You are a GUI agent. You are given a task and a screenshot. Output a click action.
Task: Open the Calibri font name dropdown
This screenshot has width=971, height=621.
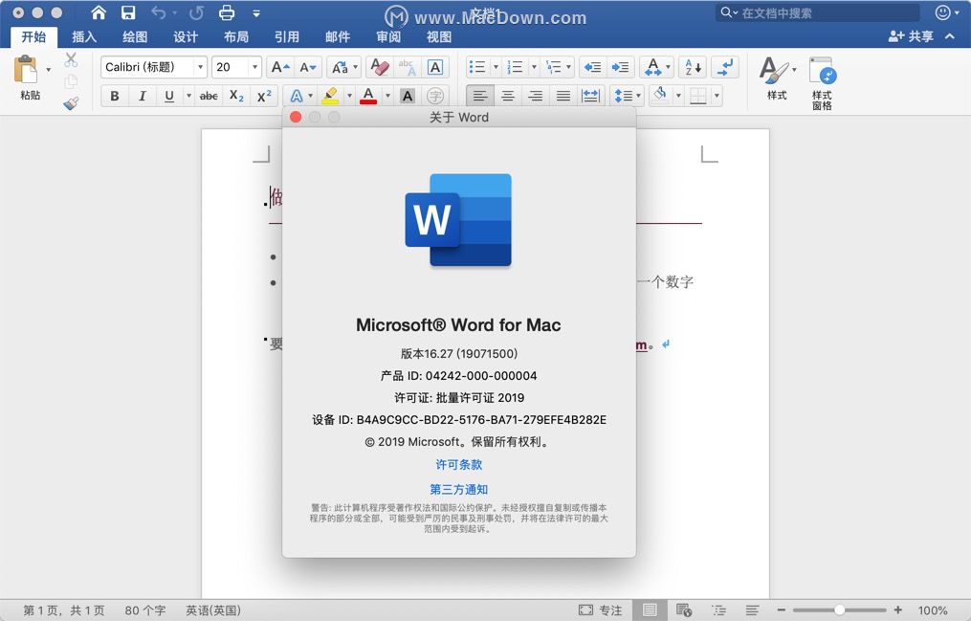click(200, 67)
